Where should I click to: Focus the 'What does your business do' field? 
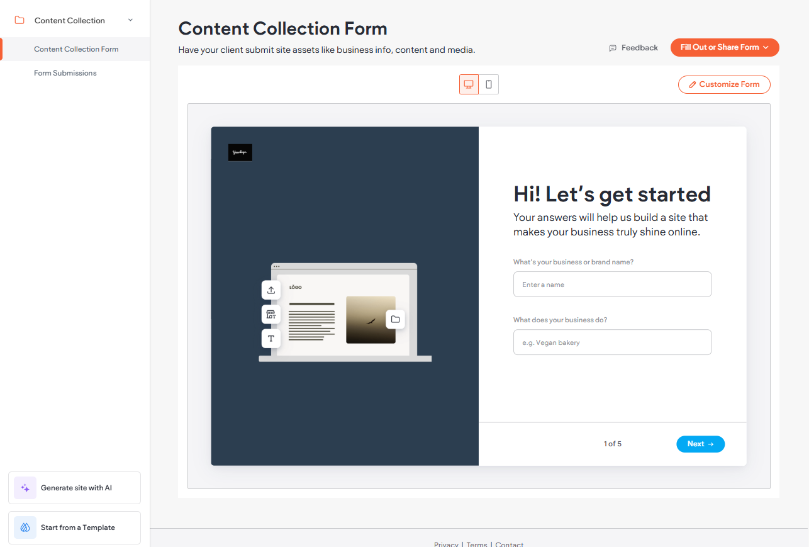click(x=612, y=342)
